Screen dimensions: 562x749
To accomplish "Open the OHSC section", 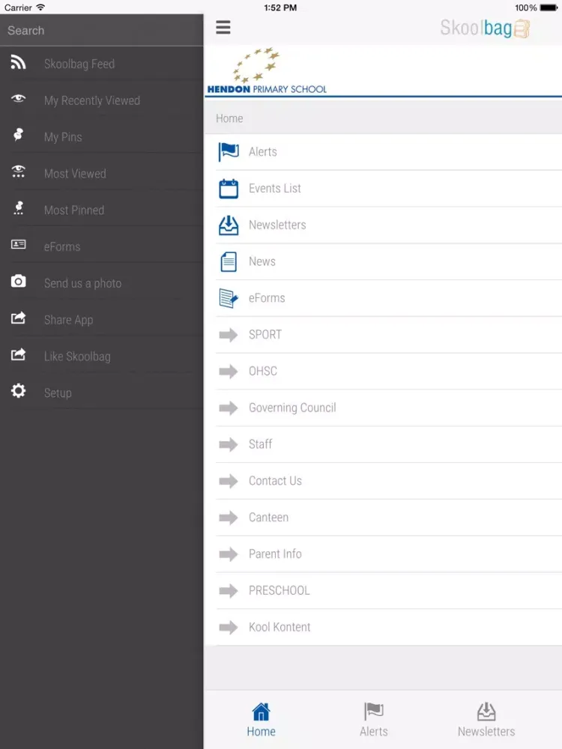I will (383, 372).
